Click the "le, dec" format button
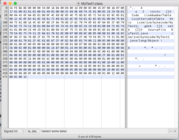The height and width of the screenshot is (140, 179). [33, 131]
